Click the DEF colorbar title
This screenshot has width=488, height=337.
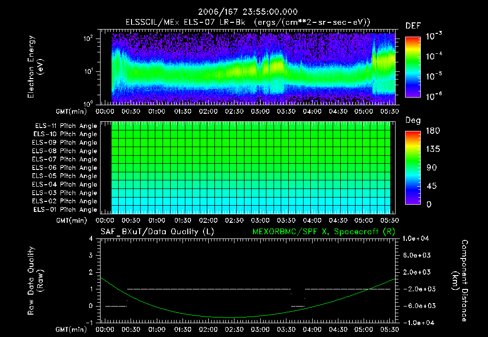tap(413, 26)
